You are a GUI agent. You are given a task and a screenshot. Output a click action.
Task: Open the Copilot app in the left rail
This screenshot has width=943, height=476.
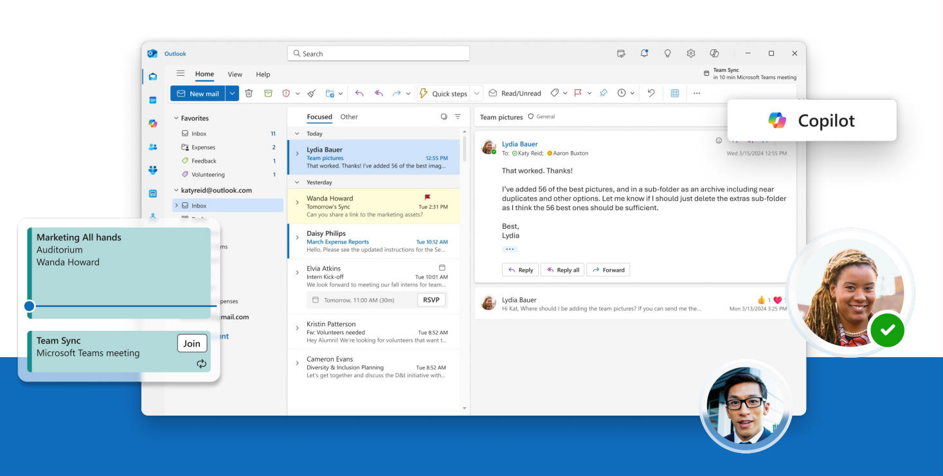pyautogui.click(x=152, y=123)
